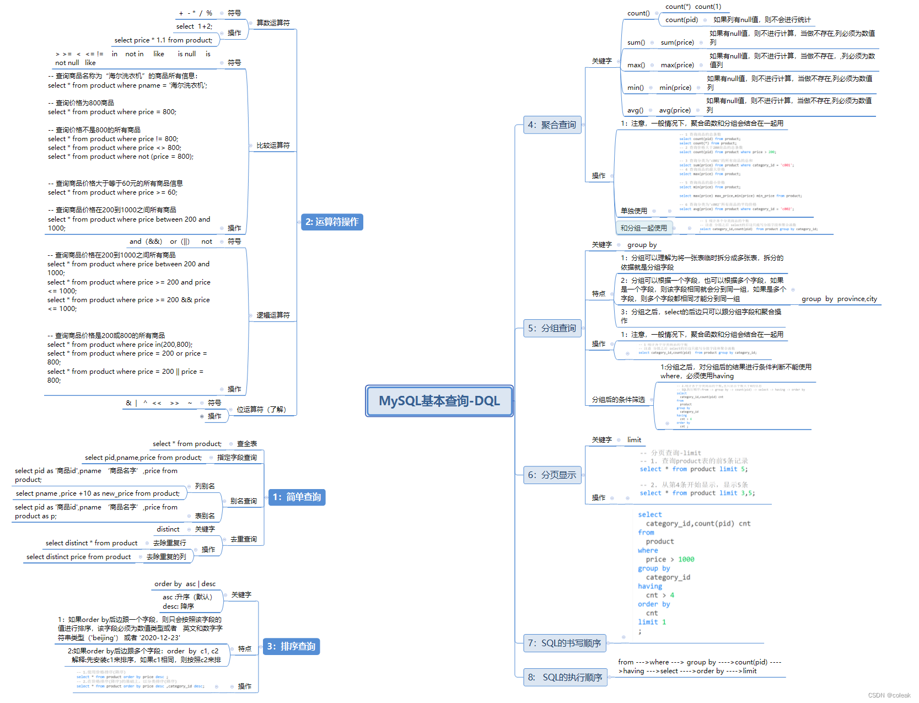Screen dimensions: 919x703
Task: Select the 6: 分页显示 topic node
Action: click(552, 475)
